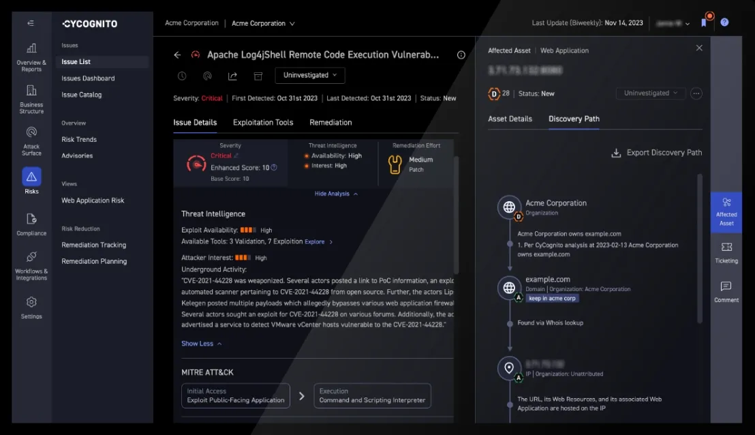Click the Acme Corporation breadcrumb
The height and width of the screenshot is (435, 755).
[x=191, y=22]
